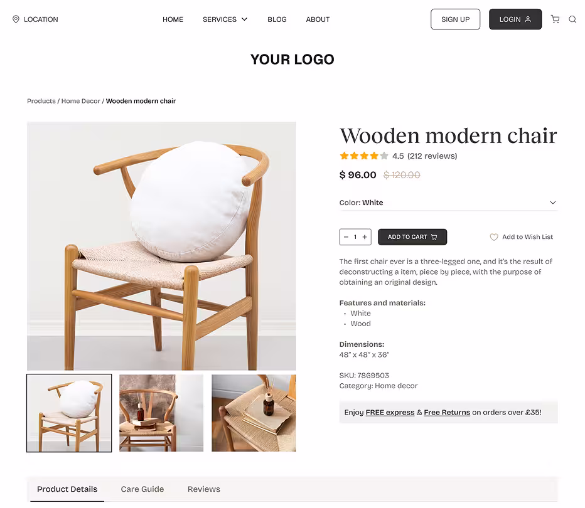Image resolution: width=585 pixels, height=508 pixels.
Task: Open the Home Decor breadcrumb link
Action: tap(80, 101)
